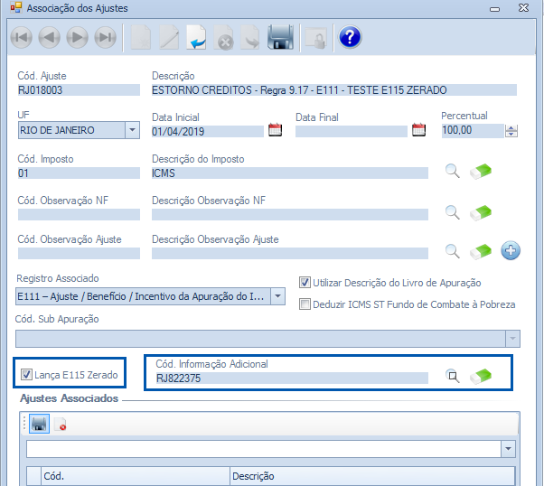Screen dimensions: 544x486
Task: Save associated adjustments with disk icon
Action: (x=40, y=424)
